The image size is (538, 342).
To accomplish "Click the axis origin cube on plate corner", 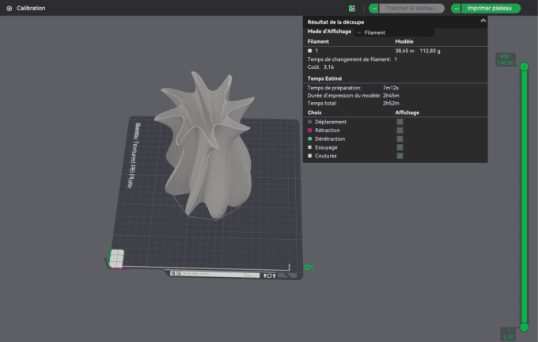I will [x=116, y=258].
